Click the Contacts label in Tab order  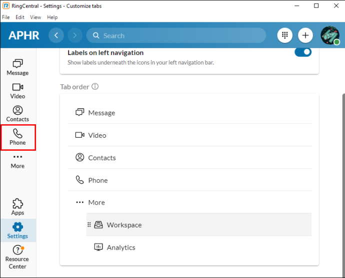(x=102, y=158)
